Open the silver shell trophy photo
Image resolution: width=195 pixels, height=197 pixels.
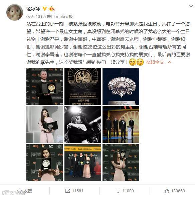pyautogui.click(x=121, y=86)
